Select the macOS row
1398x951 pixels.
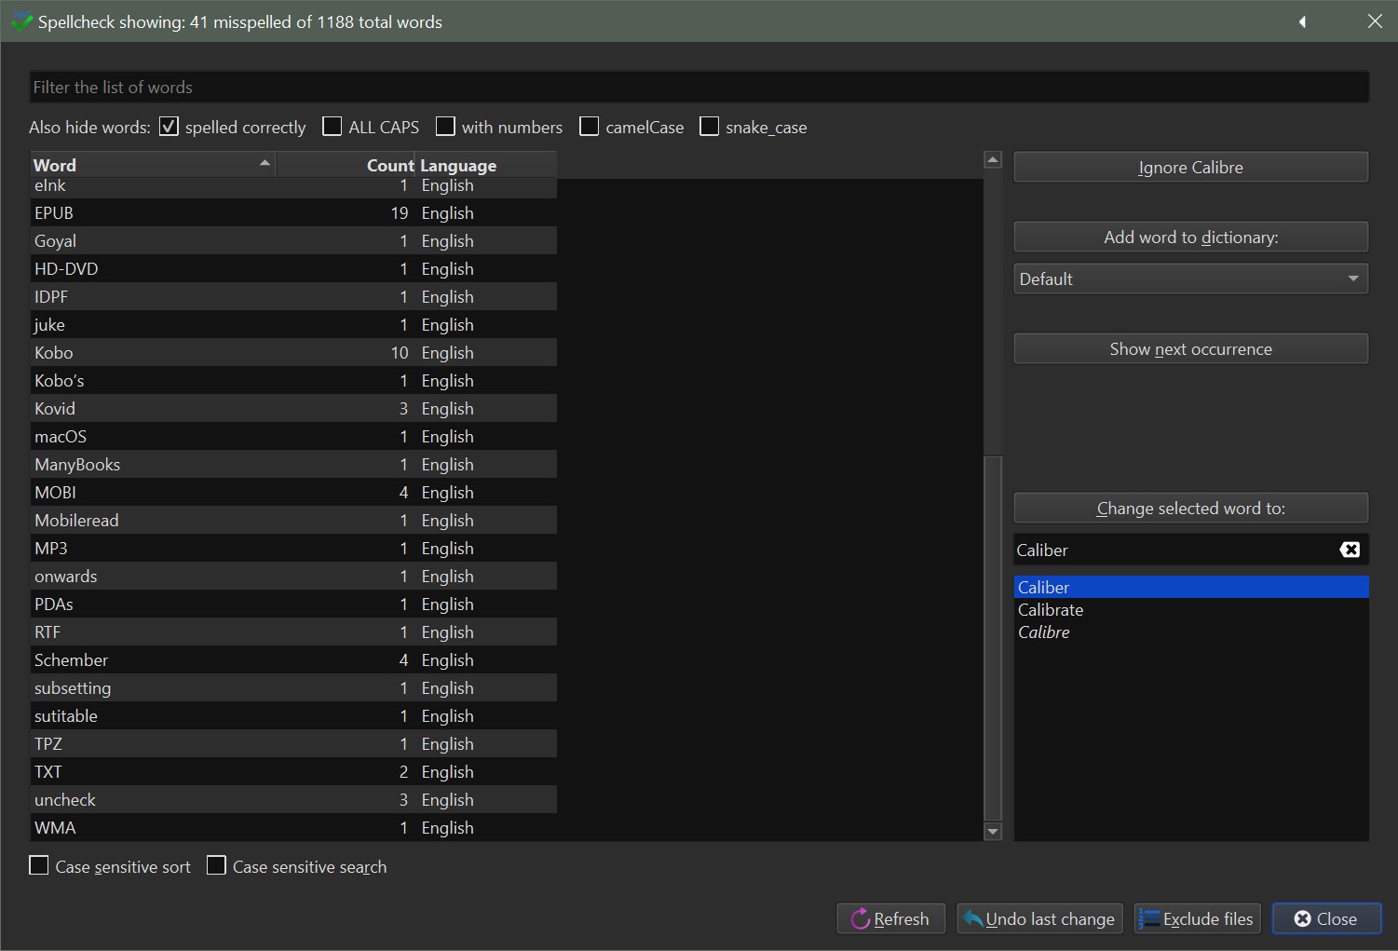pos(293,437)
